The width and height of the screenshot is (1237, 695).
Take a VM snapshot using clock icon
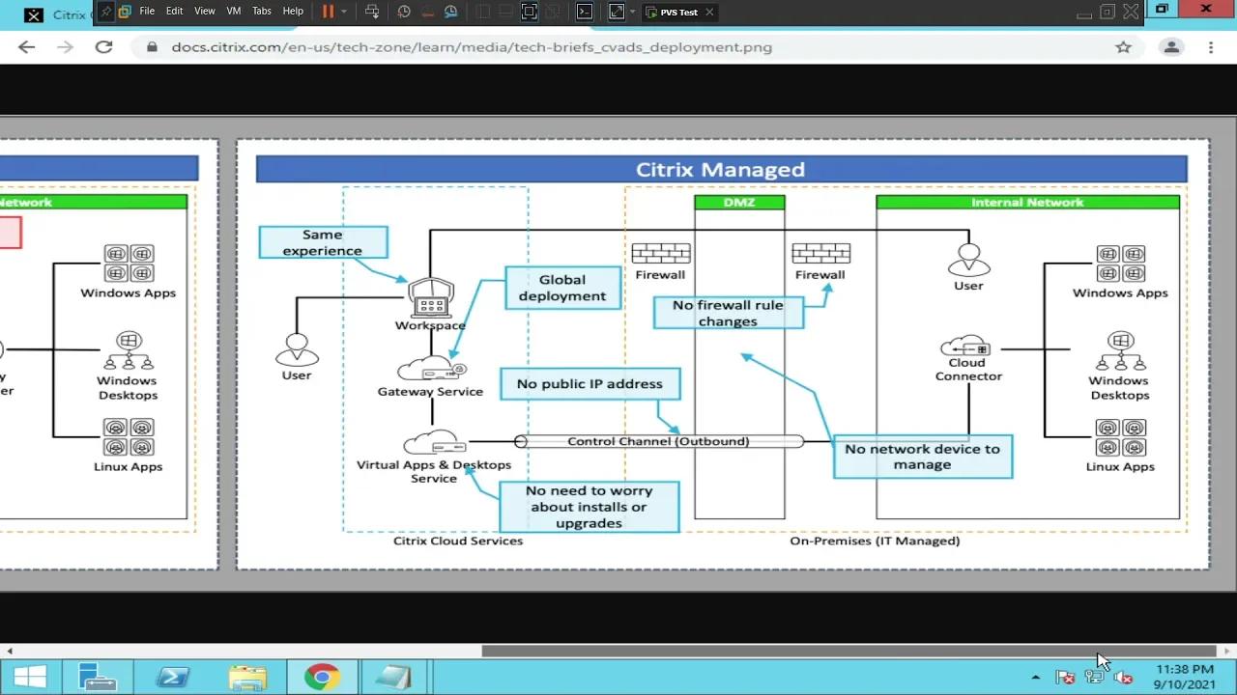point(404,12)
